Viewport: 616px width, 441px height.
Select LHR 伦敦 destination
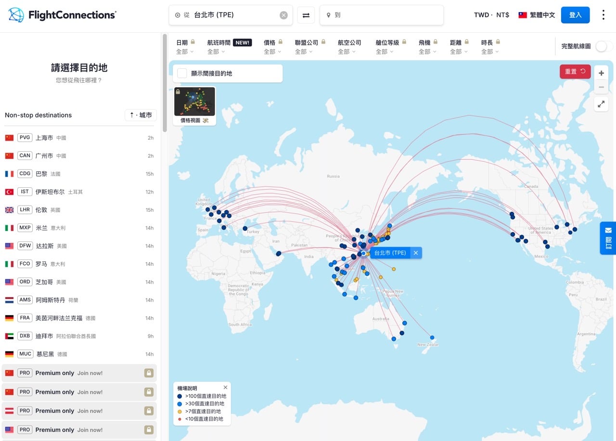coord(79,210)
